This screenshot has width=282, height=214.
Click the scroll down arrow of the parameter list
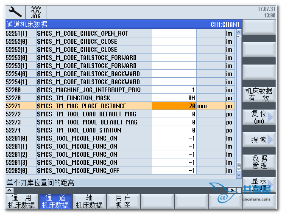coord(238,175)
